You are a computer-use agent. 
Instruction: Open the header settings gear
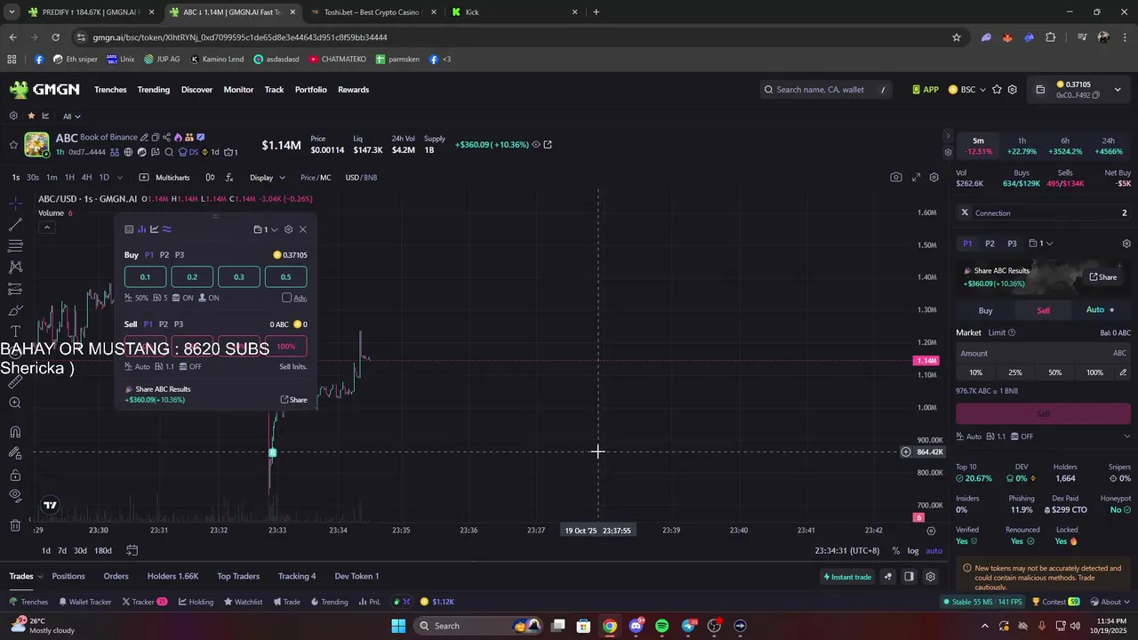[1012, 90]
